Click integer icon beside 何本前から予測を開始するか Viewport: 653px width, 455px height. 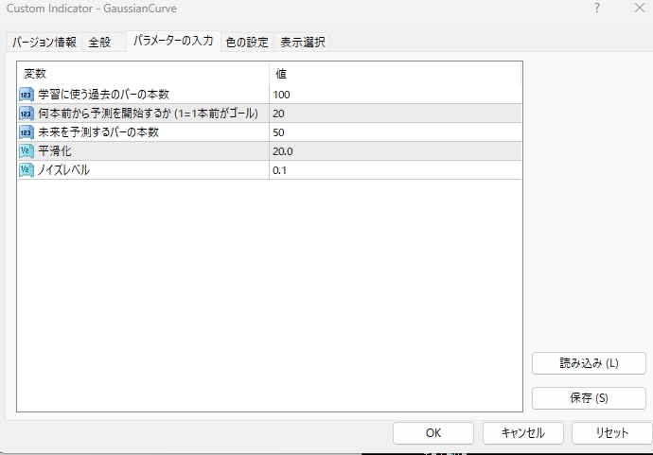(x=26, y=114)
